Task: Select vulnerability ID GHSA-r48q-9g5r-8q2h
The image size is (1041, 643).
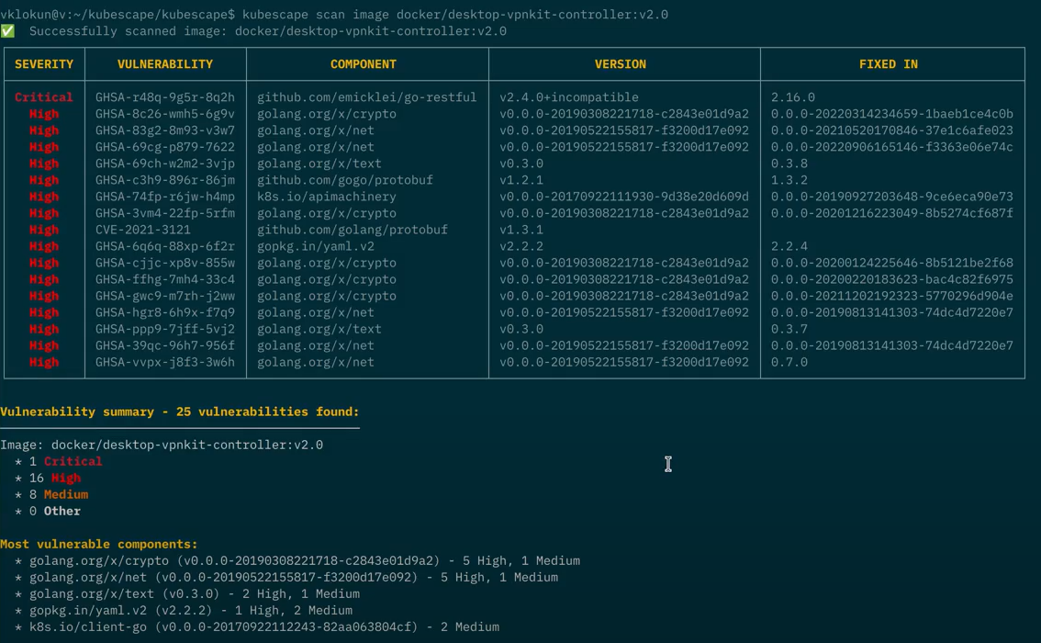Action: [165, 97]
